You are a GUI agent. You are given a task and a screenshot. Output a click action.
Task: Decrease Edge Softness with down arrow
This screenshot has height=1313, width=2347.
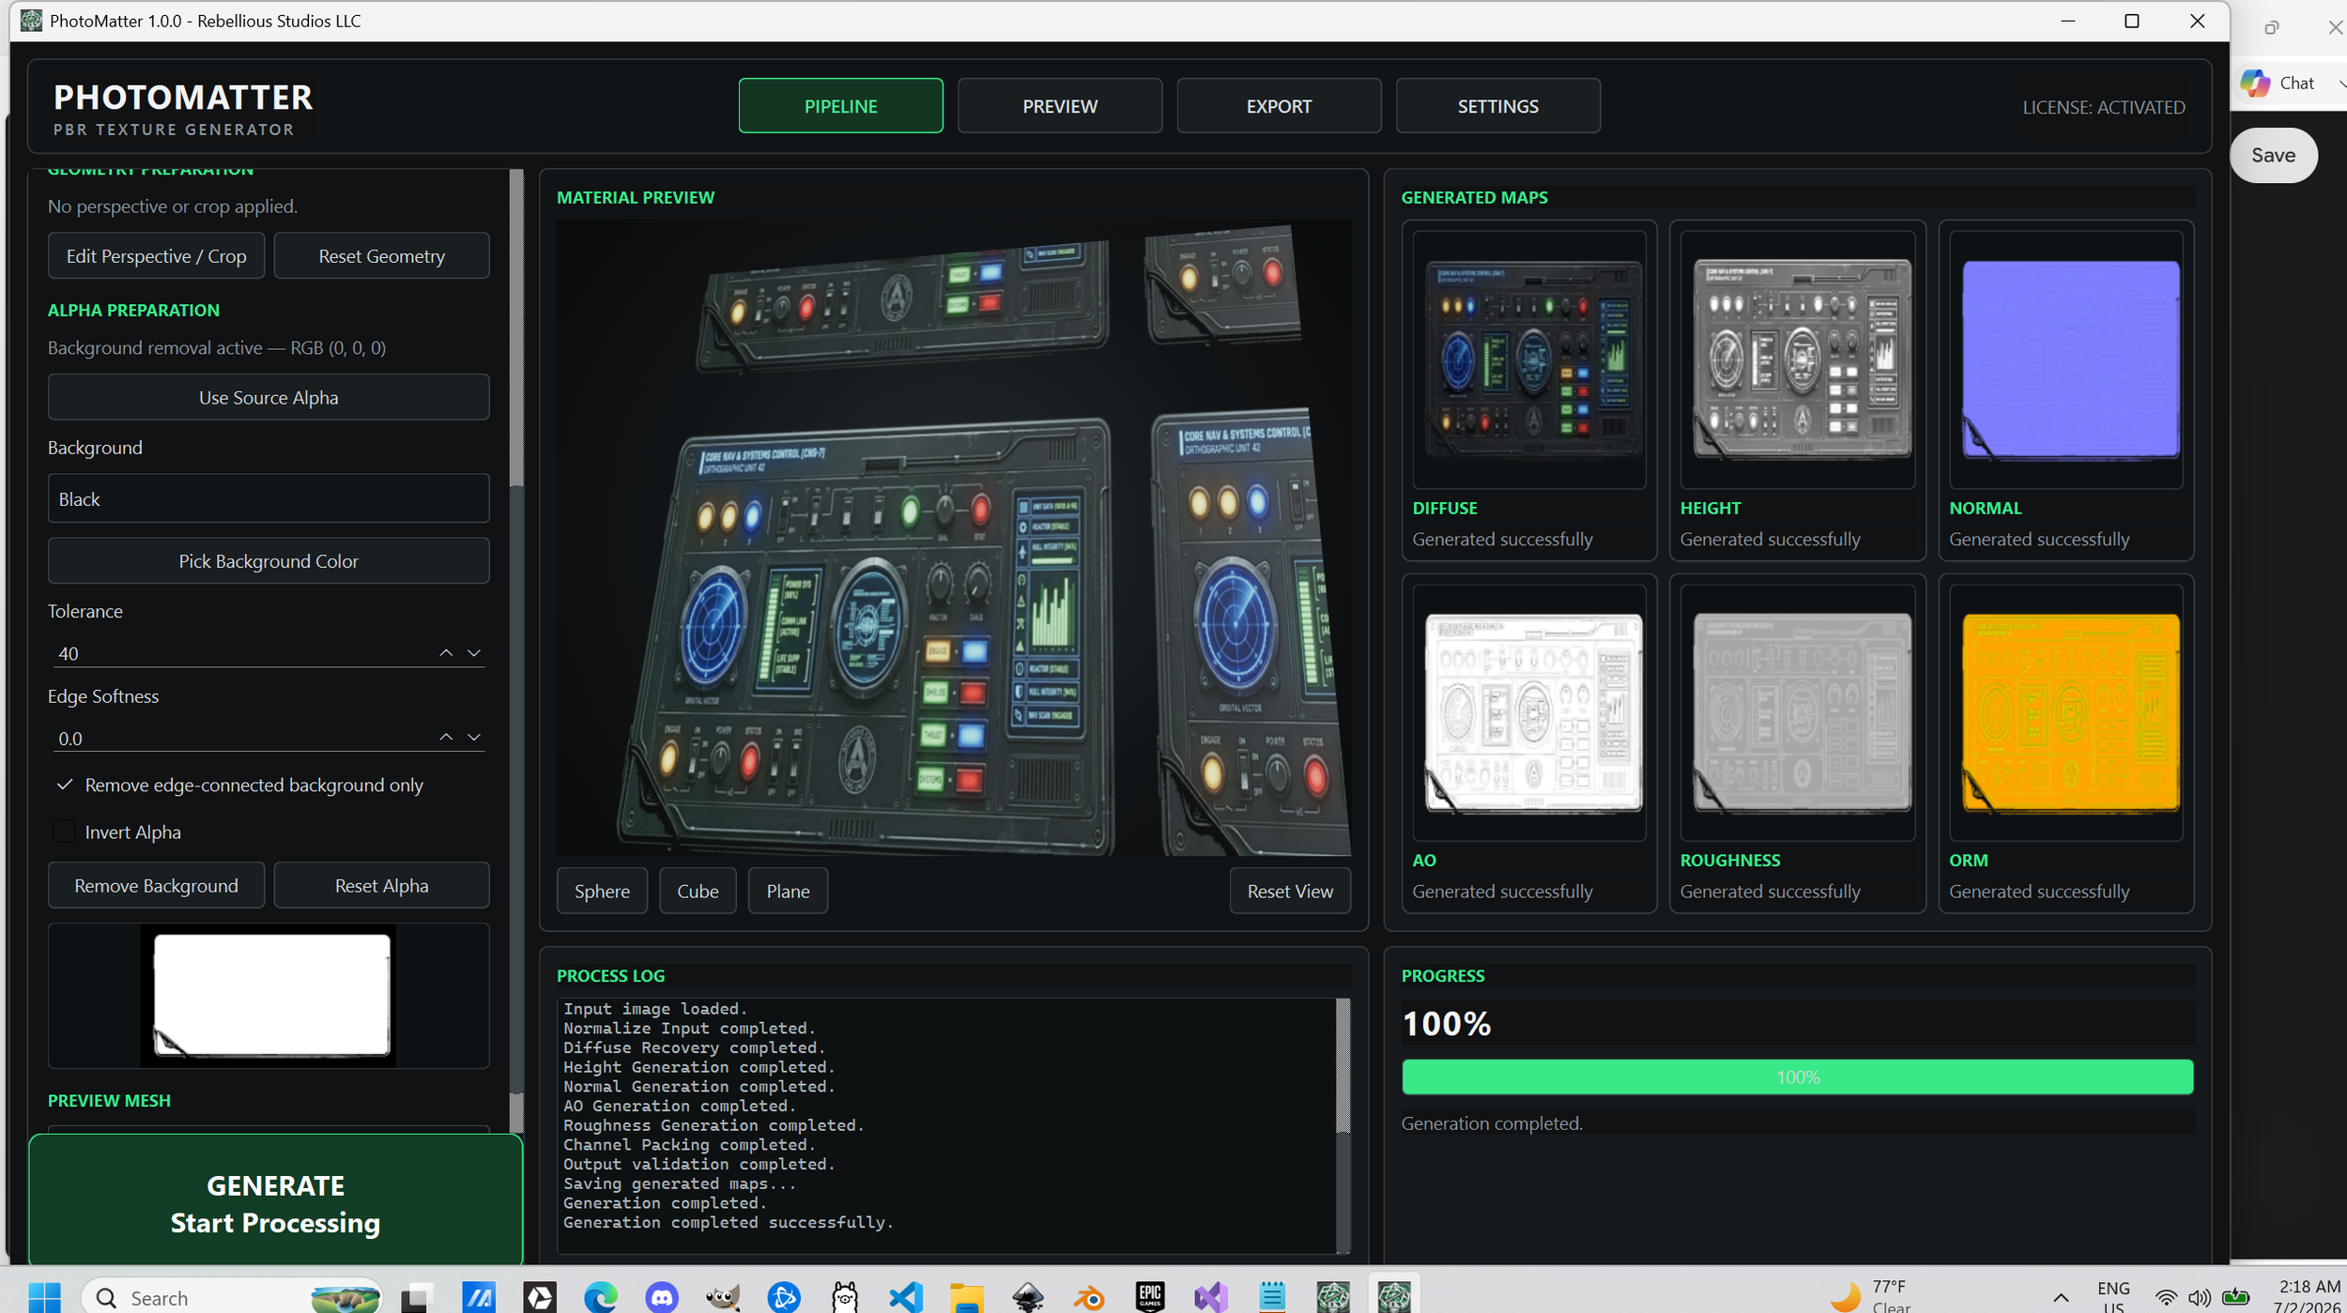click(x=474, y=737)
